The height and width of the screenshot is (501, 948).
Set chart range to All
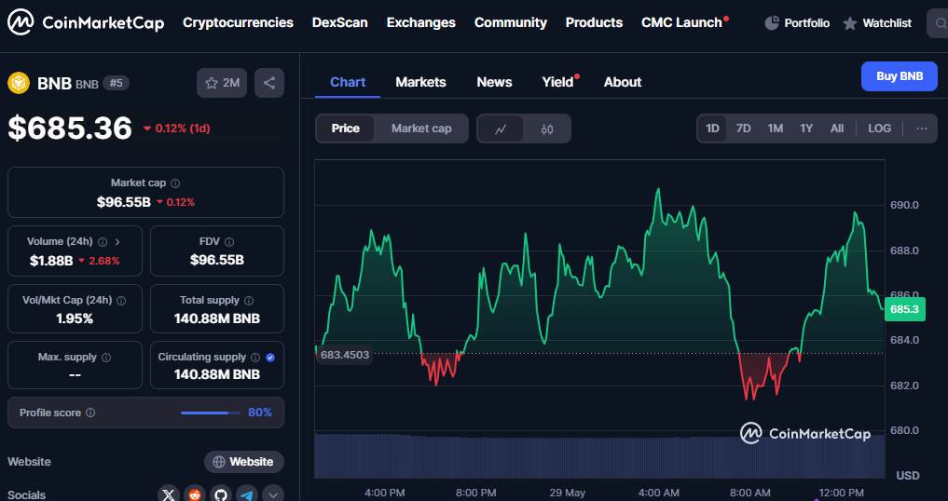pos(837,129)
